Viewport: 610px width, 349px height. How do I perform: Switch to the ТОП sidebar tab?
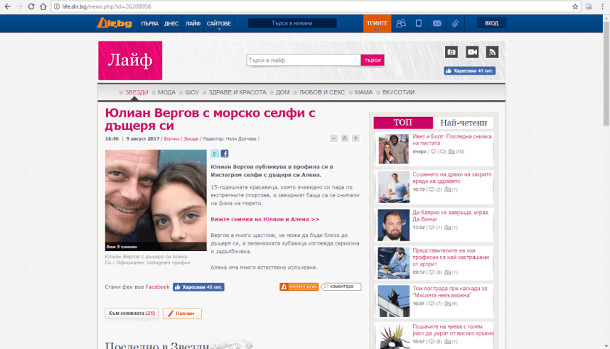click(403, 123)
